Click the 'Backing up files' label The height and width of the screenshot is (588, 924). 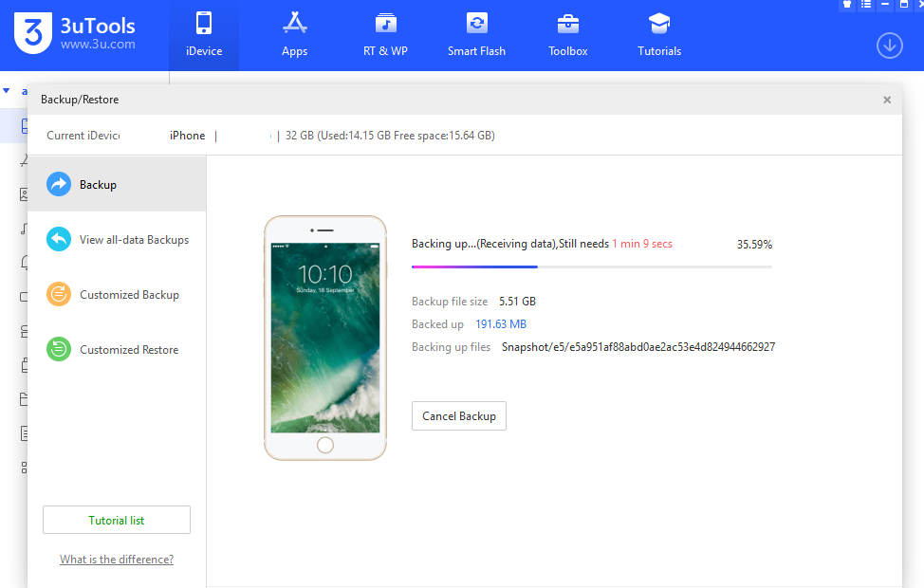point(451,347)
